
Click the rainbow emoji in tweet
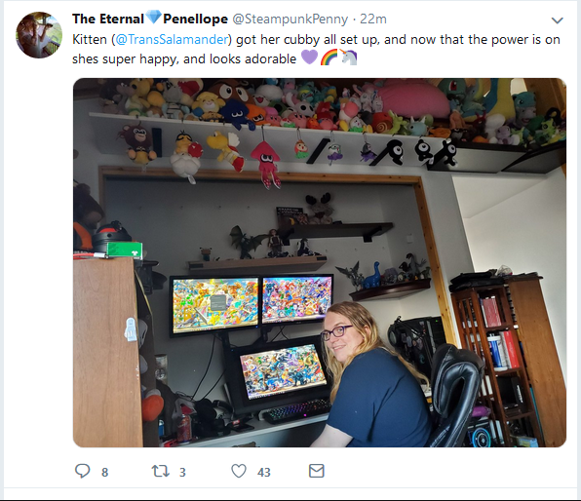[329, 58]
